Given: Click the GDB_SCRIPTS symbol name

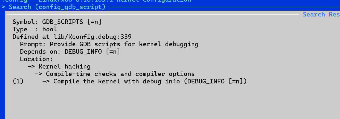Looking at the screenshot, I should (x=63, y=22).
